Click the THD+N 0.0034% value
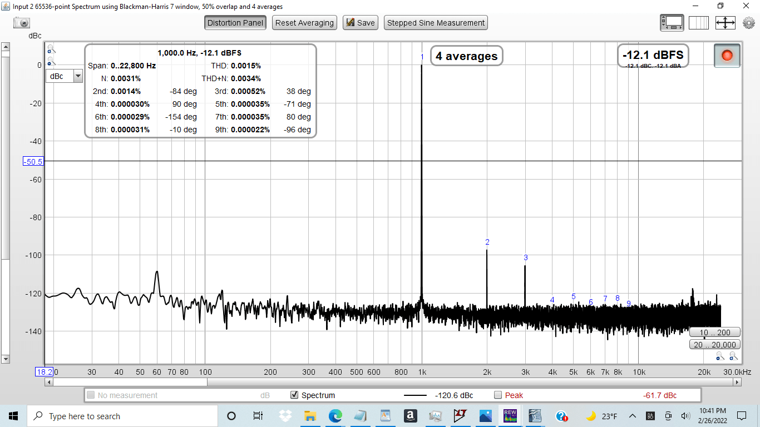Viewport: 760px width, 427px height. coord(246,78)
